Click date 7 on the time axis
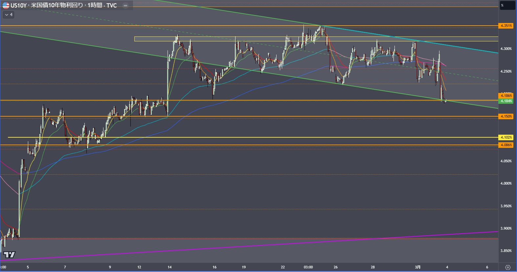 click(65, 267)
